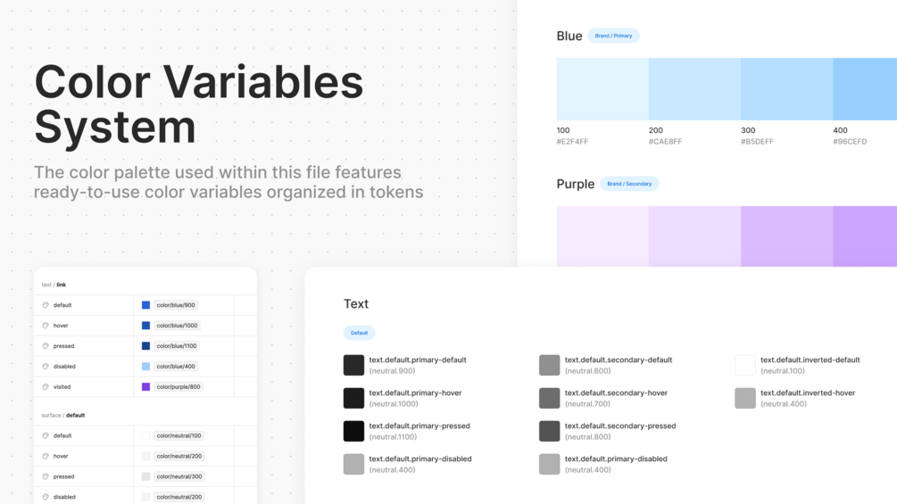Select the Default tag under Text
This screenshot has width=897, height=504.
359,333
